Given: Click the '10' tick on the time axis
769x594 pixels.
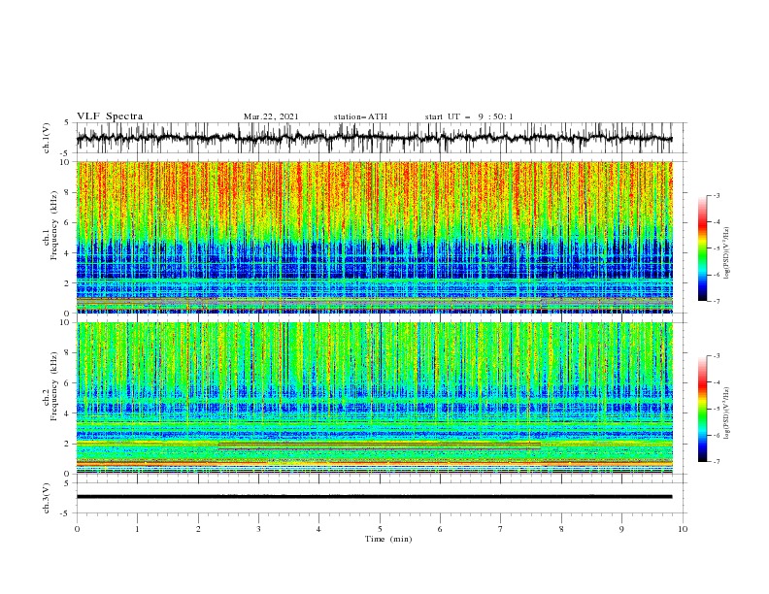Looking at the screenshot, I should click(x=683, y=529).
